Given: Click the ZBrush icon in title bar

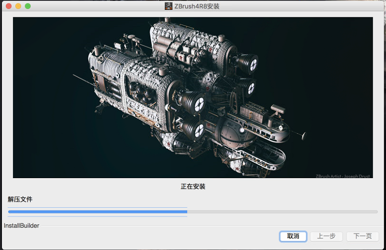Looking at the screenshot, I should [169, 6].
